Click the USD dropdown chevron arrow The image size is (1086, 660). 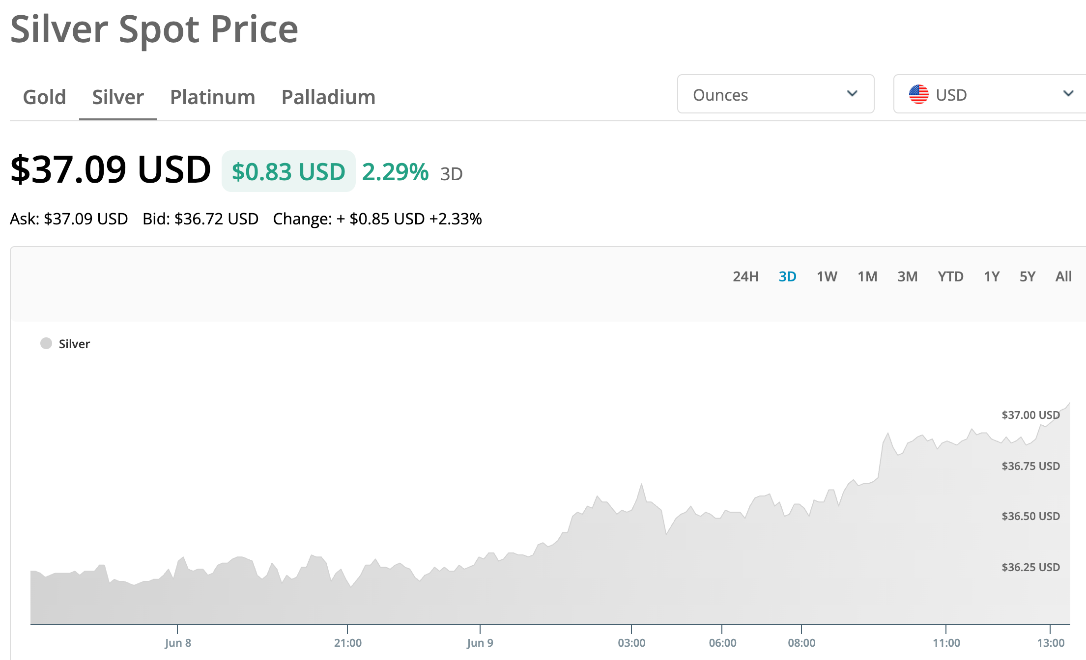(x=1068, y=93)
